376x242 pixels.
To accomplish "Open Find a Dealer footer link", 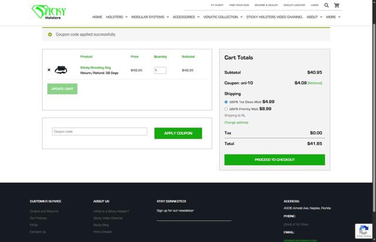I will click(102, 232).
